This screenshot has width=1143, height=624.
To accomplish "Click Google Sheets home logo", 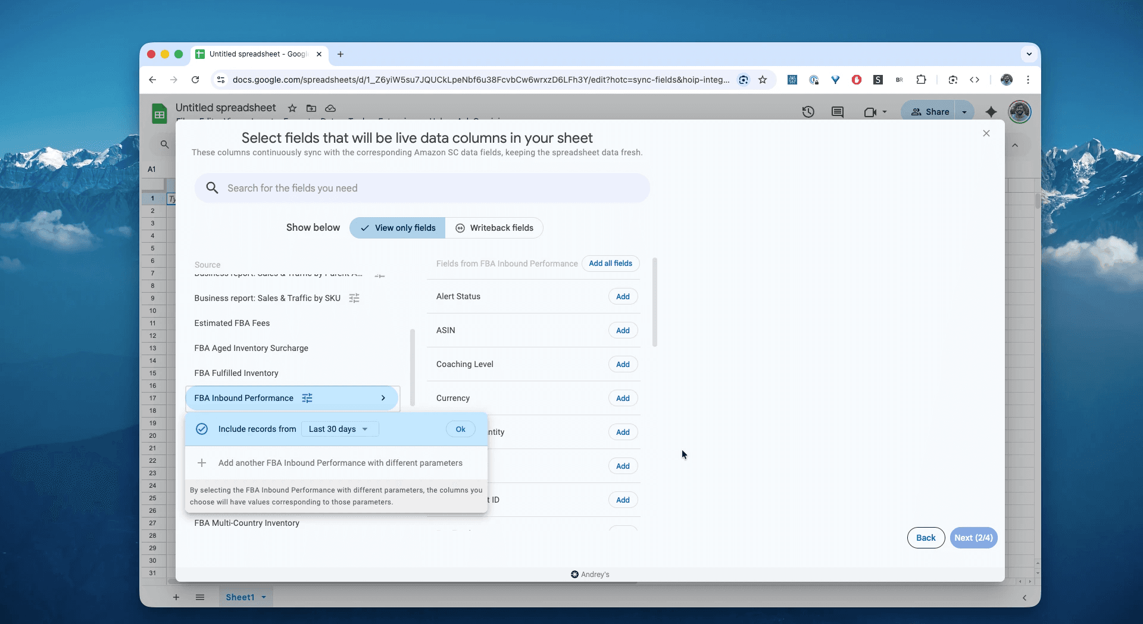I will [159, 113].
